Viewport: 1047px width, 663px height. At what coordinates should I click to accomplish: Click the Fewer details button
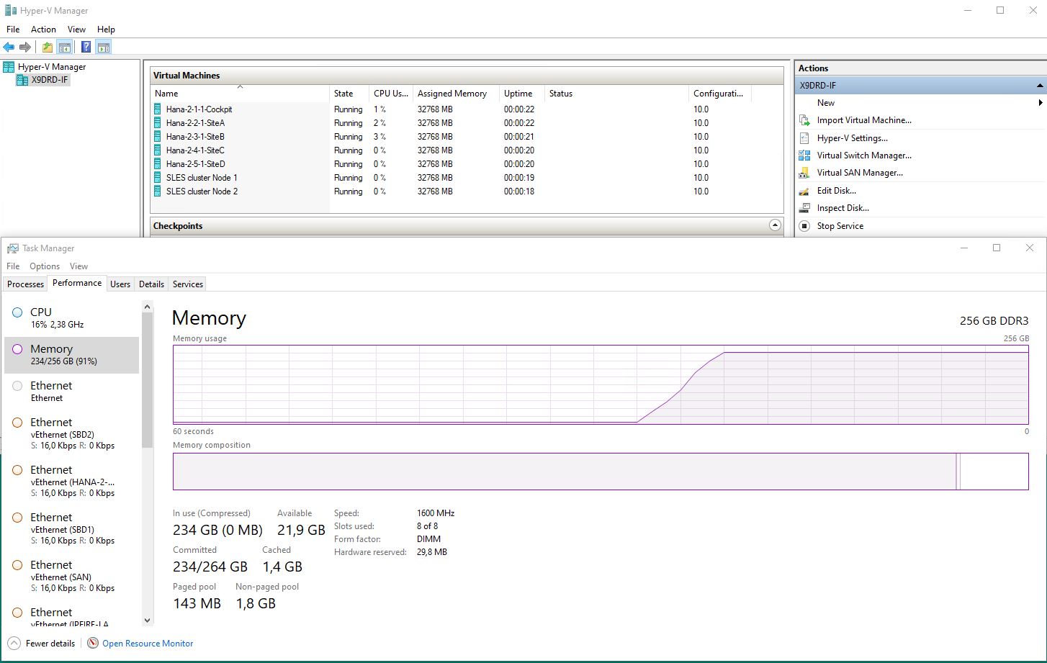point(42,643)
